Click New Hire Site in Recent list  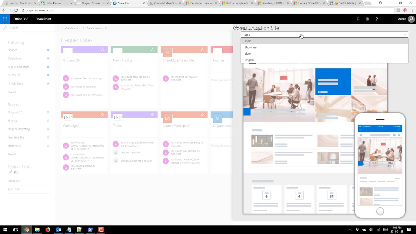click(16, 137)
